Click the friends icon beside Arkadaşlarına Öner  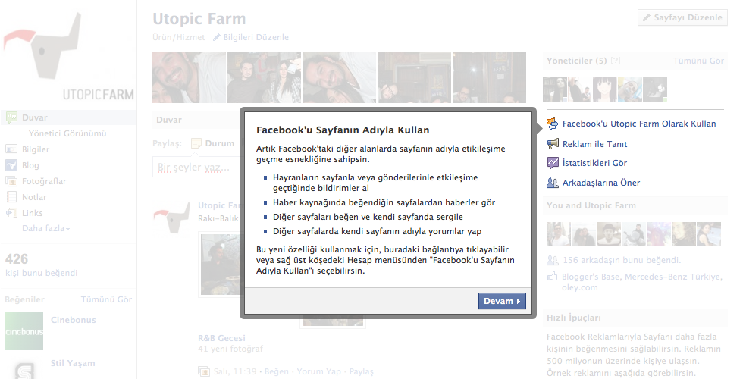553,183
